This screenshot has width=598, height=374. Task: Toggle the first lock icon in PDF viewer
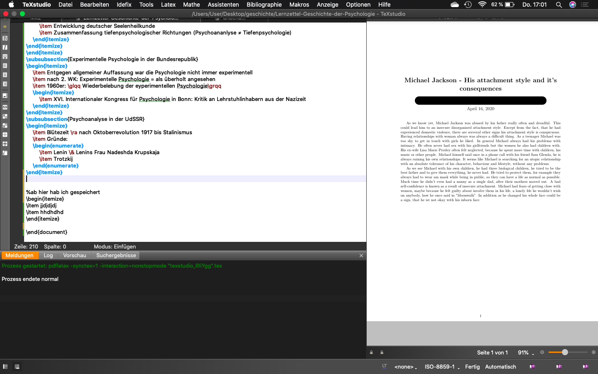click(x=371, y=352)
